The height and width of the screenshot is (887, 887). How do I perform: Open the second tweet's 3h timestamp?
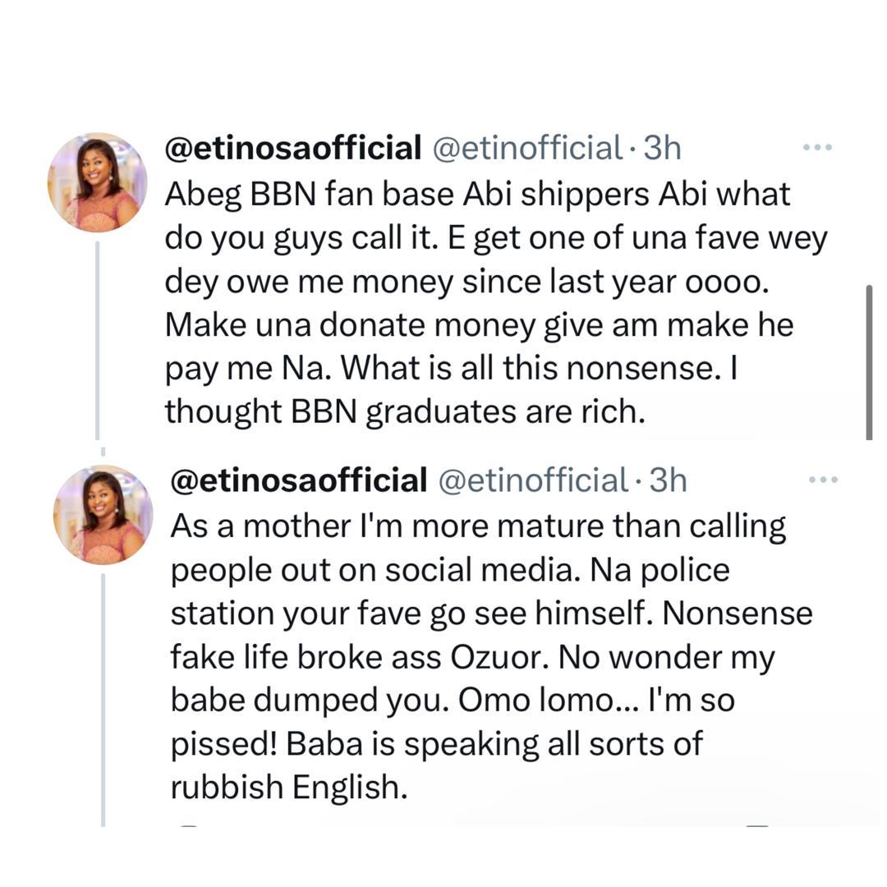click(x=668, y=480)
